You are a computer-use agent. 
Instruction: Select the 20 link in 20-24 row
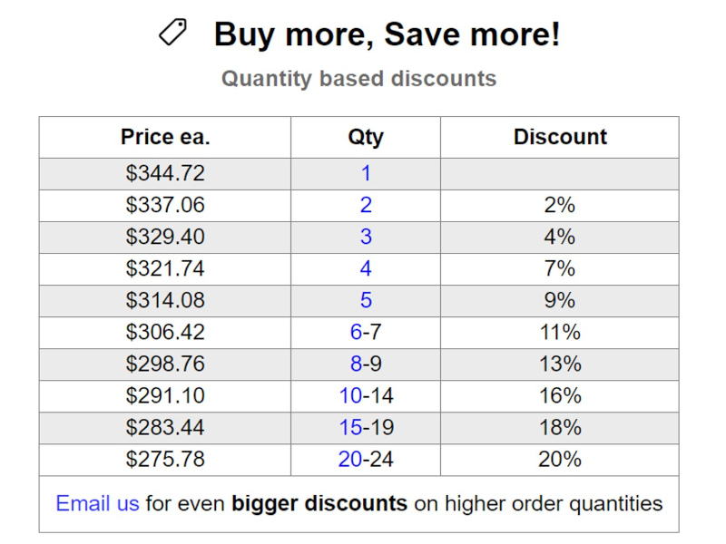pyautogui.click(x=350, y=459)
